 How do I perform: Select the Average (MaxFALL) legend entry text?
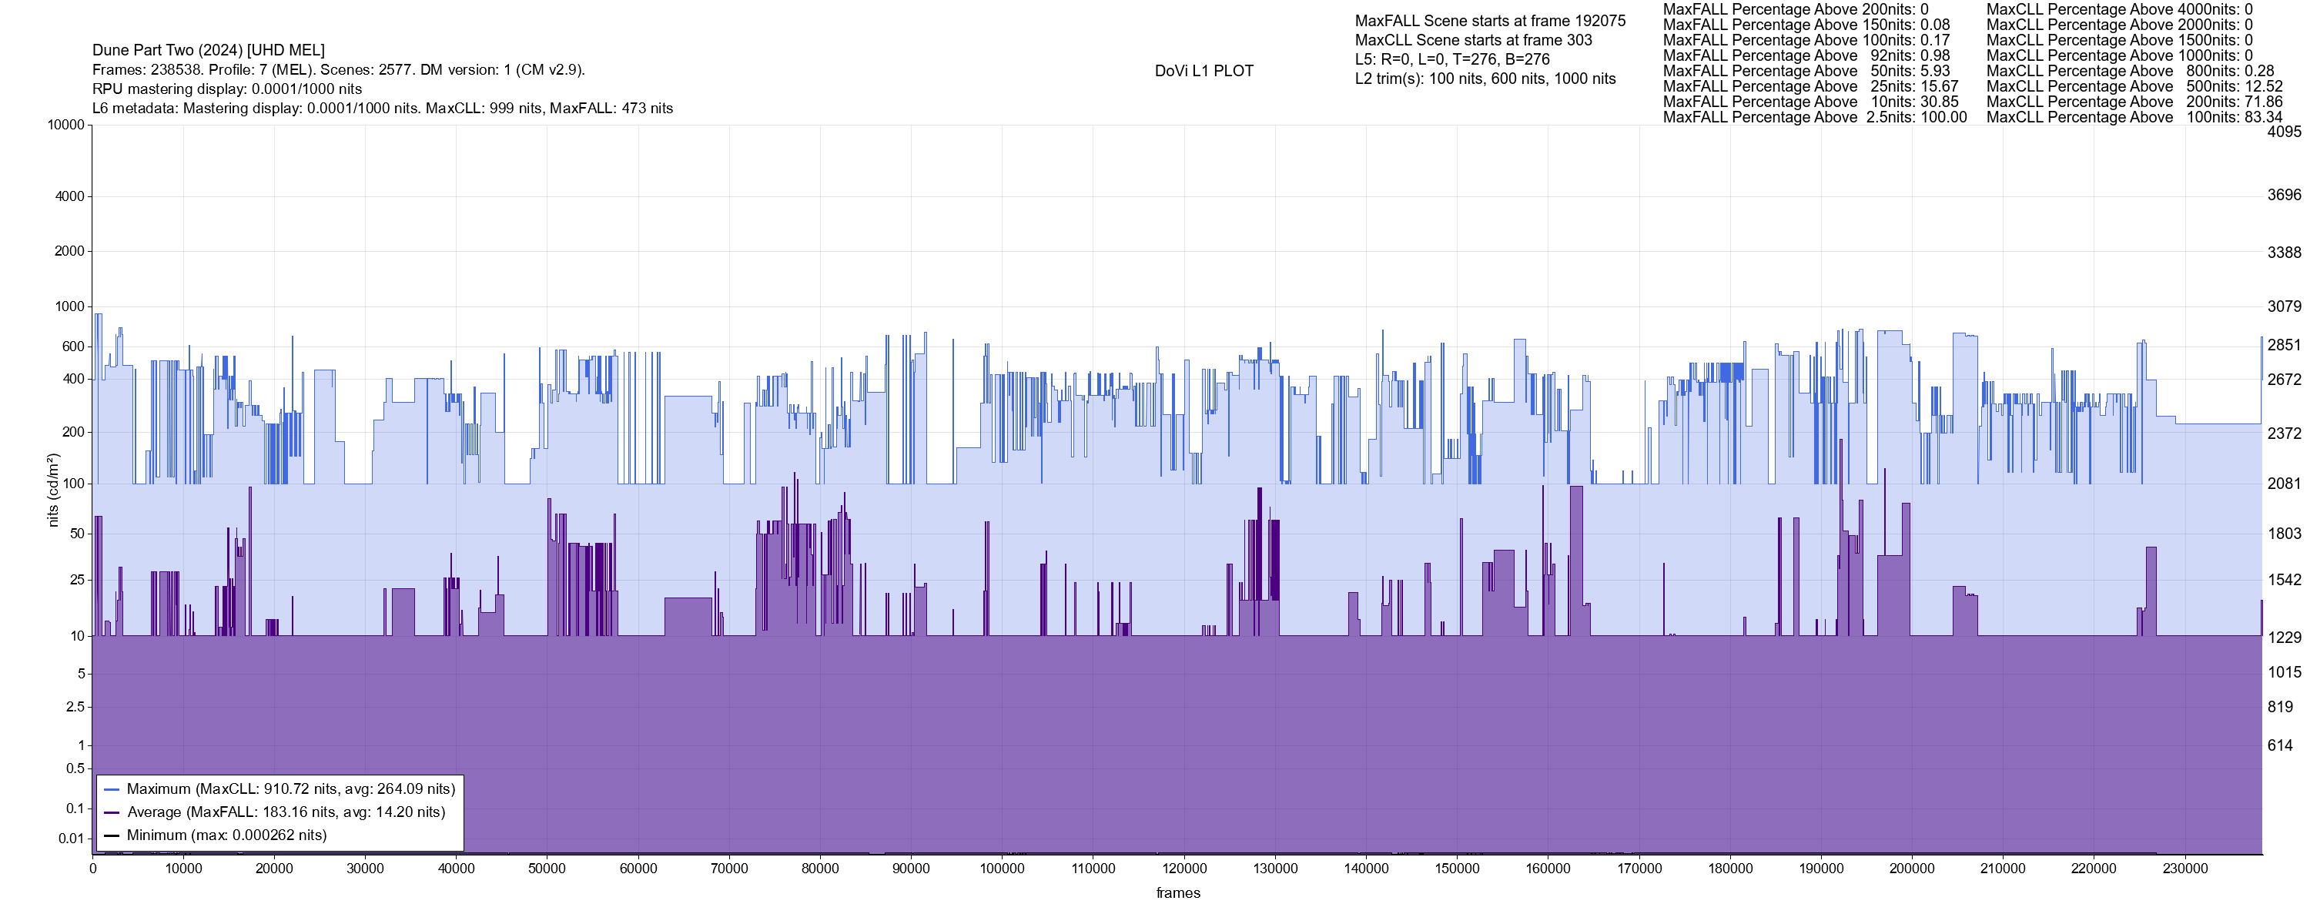[286, 812]
